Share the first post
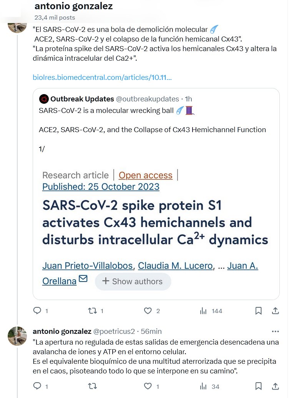289x398 pixels. 275,311
